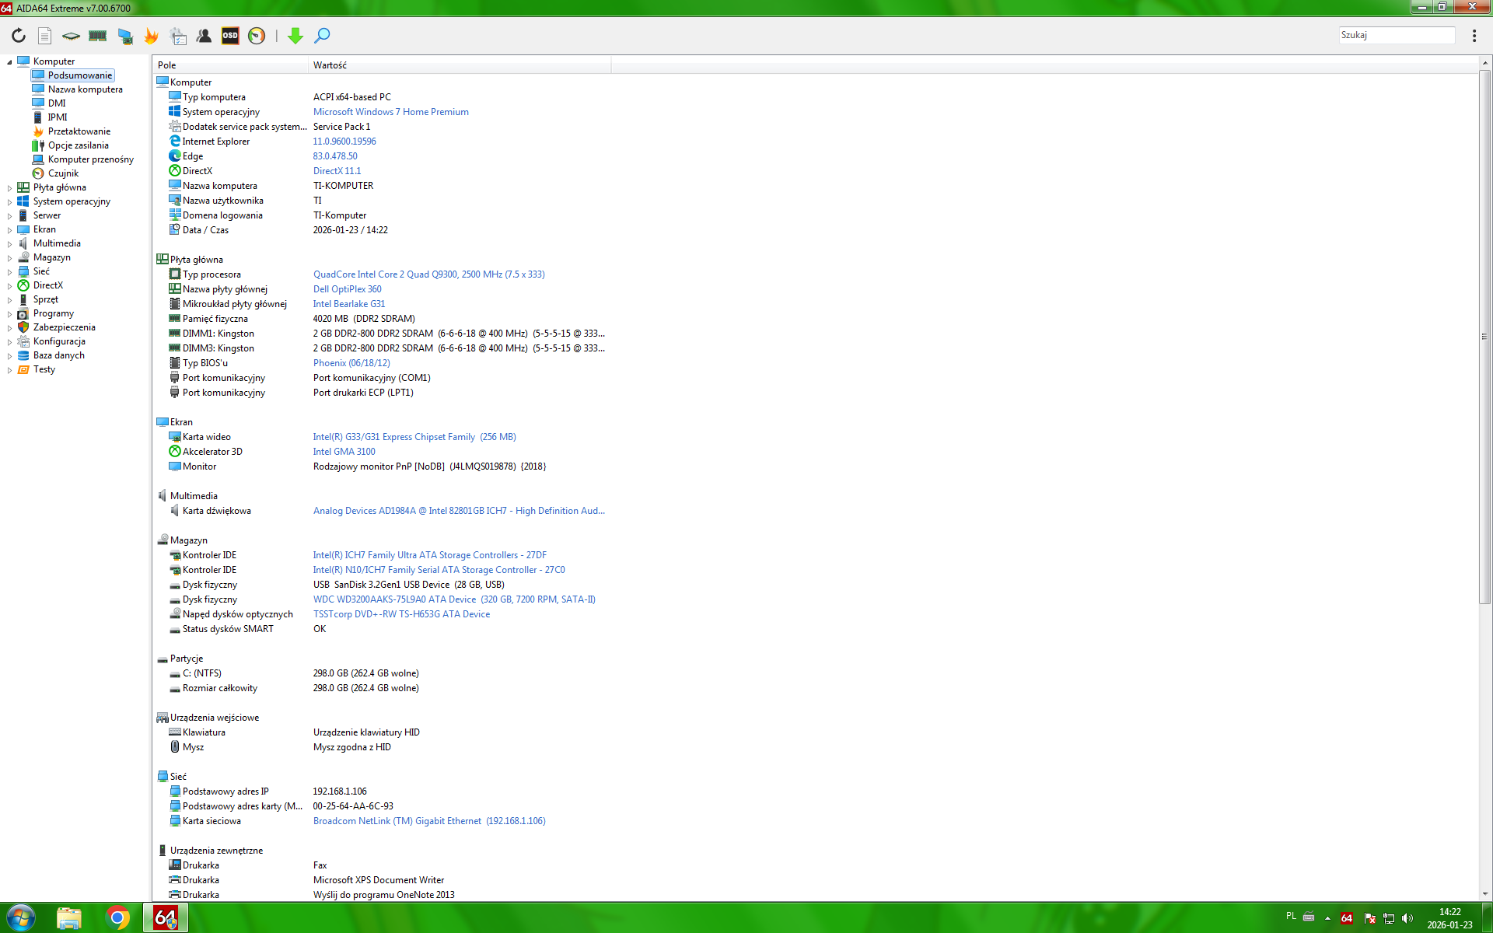Click in the Szukaj search field
Screen dimensions: 1493x933
[x=1396, y=36]
